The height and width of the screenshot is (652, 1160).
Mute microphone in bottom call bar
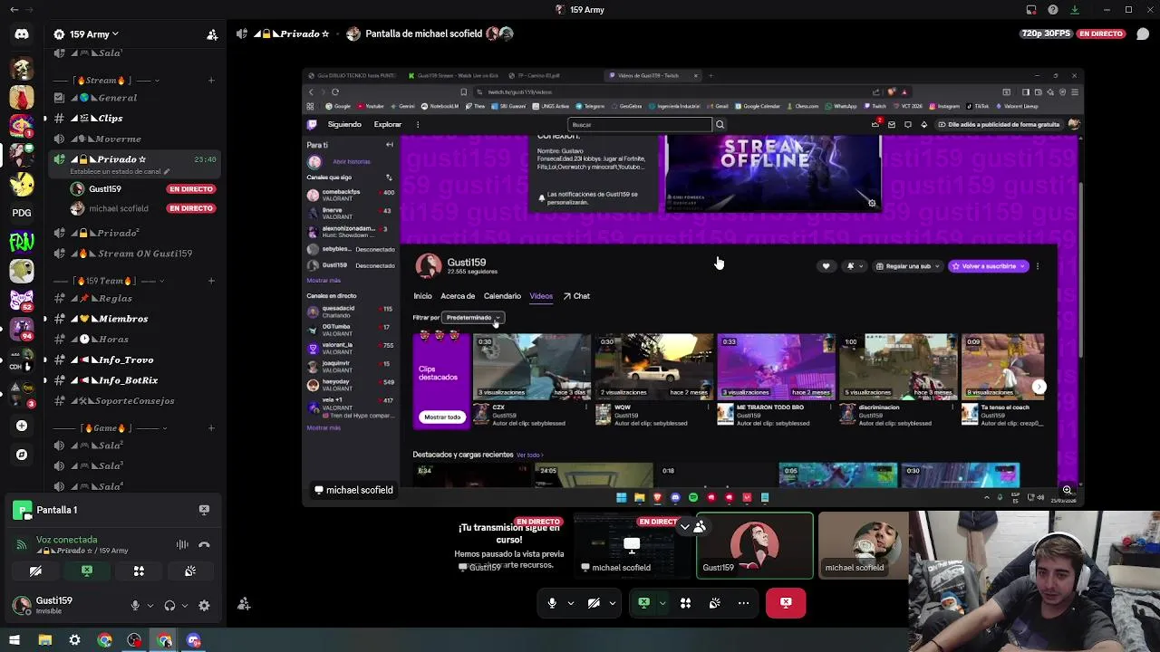click(x=552, y=603)
